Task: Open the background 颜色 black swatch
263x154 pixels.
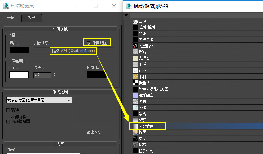Action: [19, 50]
